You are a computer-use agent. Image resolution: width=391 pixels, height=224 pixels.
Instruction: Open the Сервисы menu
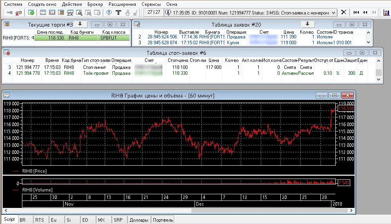(151, 4)
